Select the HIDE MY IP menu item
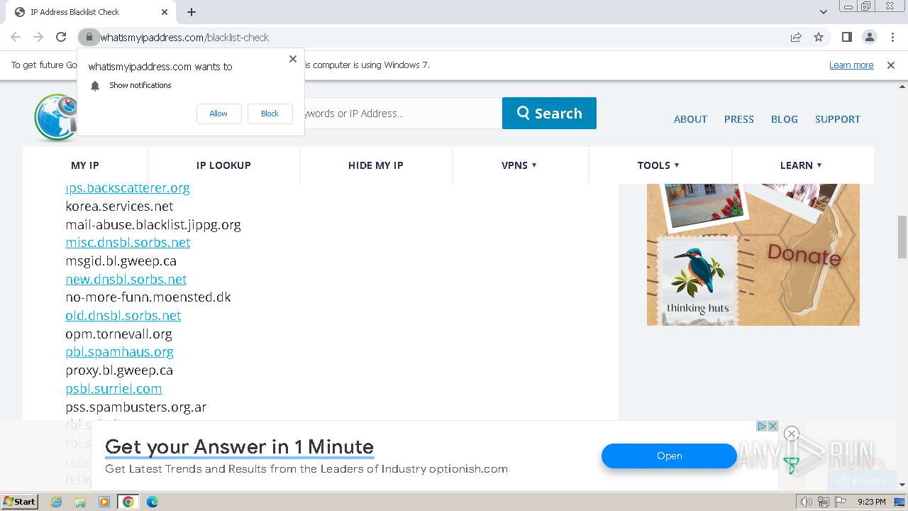This screenshot has width=908, height=511. (x=376, y=165)
